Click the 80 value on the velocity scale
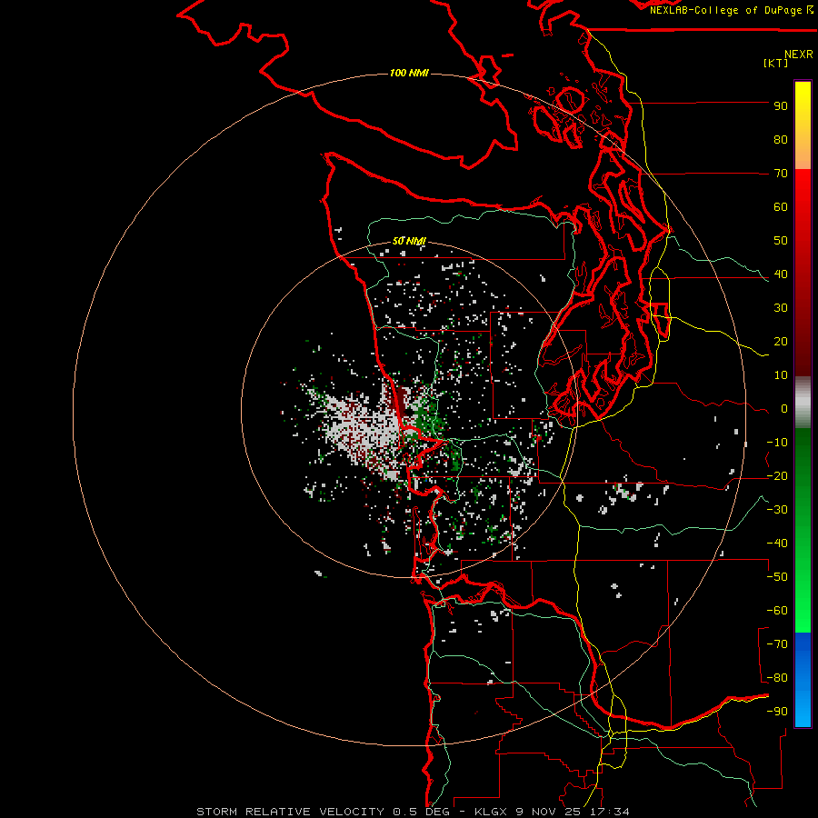This screenshot has width=818, height=818. (781, 140)
